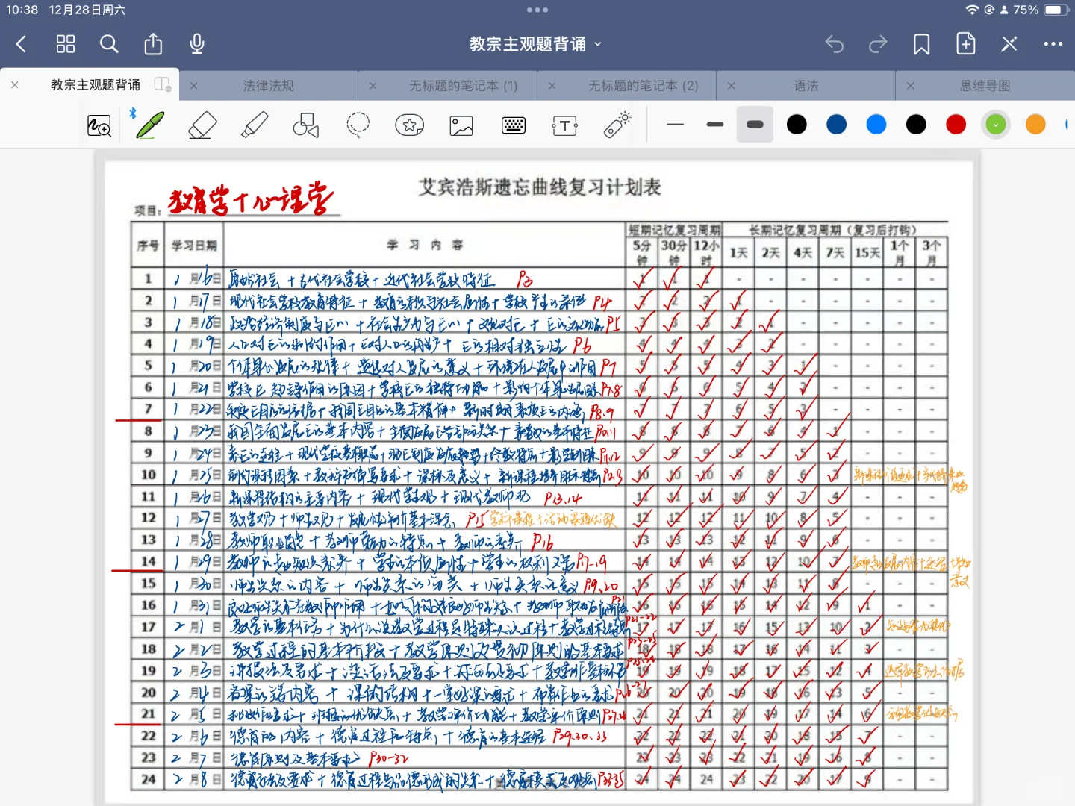Insert an image with the photo tool

coord(461,125)
